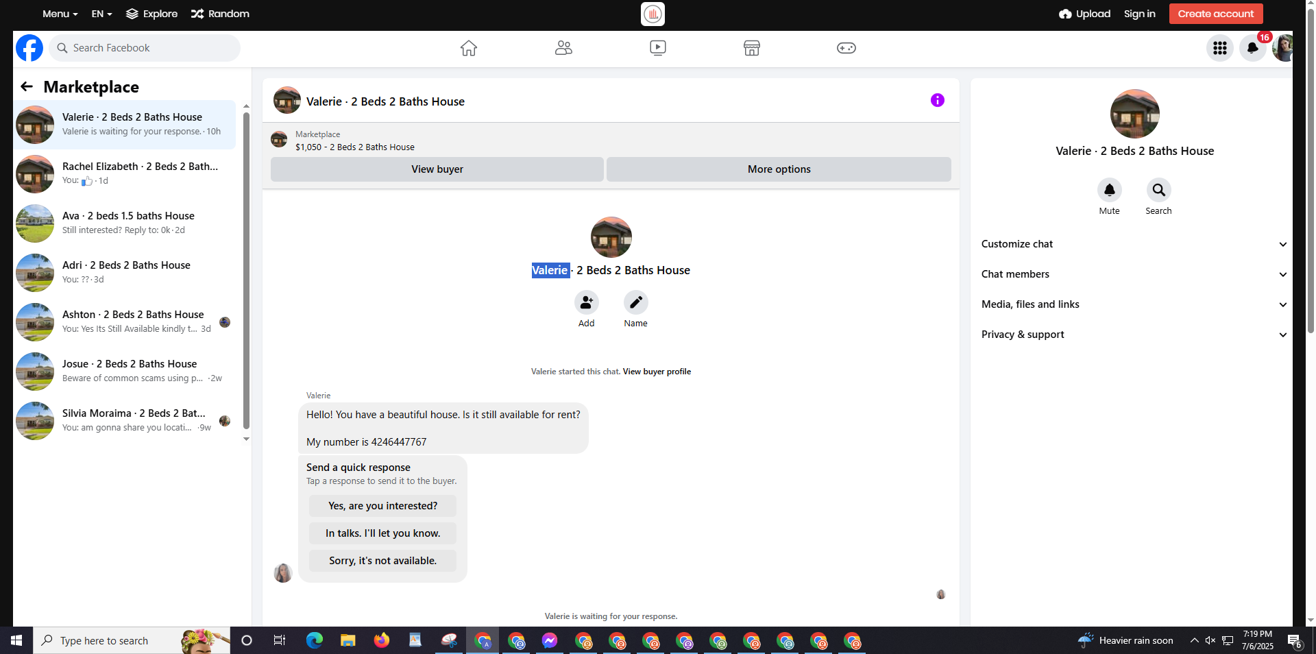Send 'In talks. I'll let you know.' response

[x=382, y=533]
